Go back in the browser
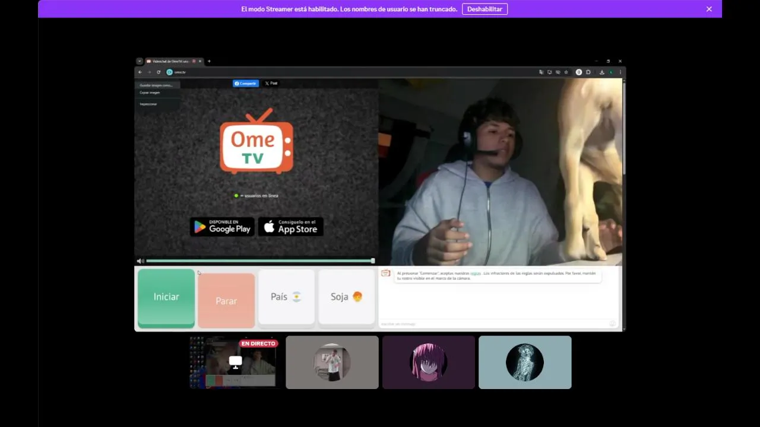 (140, 72)
